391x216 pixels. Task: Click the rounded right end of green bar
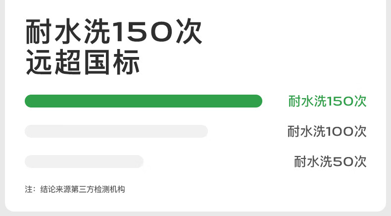[x=257, y=101]
